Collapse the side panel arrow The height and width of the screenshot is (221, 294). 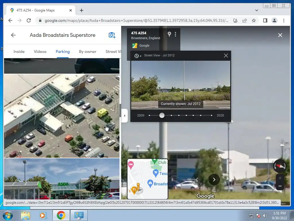tap(125, 116)
